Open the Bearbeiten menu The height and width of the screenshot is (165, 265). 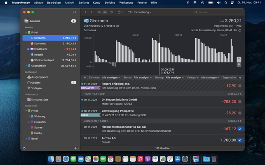coord(54,2)
